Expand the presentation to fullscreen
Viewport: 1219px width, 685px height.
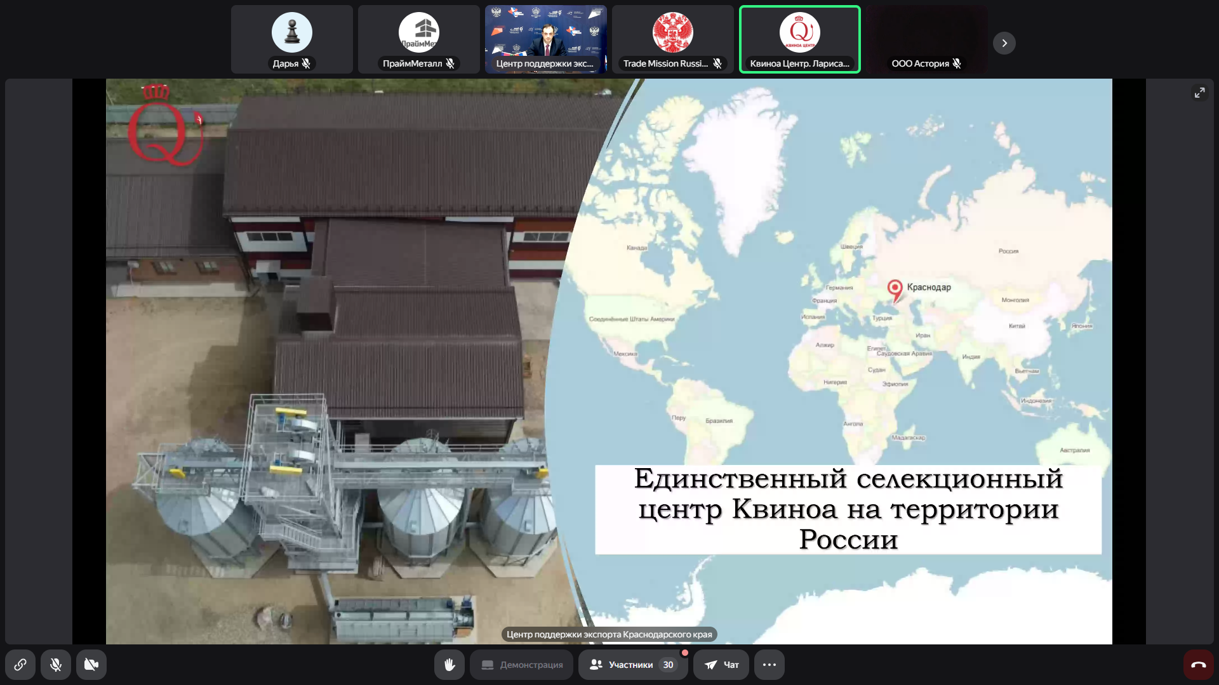(x=1199, y=93)
